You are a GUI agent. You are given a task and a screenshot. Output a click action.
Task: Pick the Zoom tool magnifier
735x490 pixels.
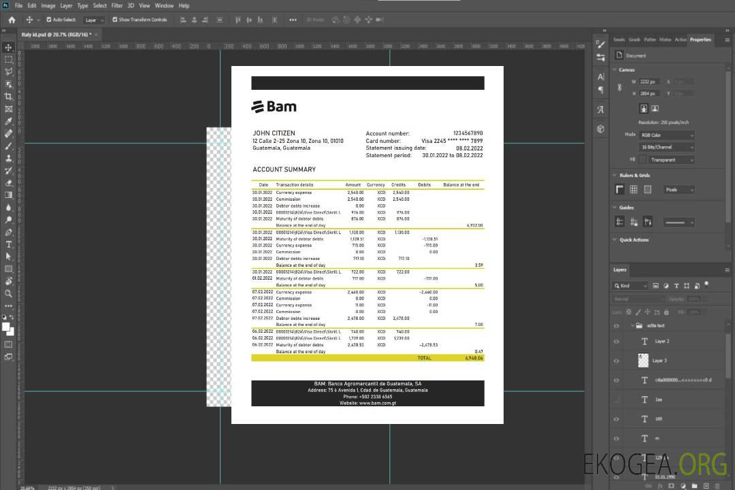(x=9, y=293)
